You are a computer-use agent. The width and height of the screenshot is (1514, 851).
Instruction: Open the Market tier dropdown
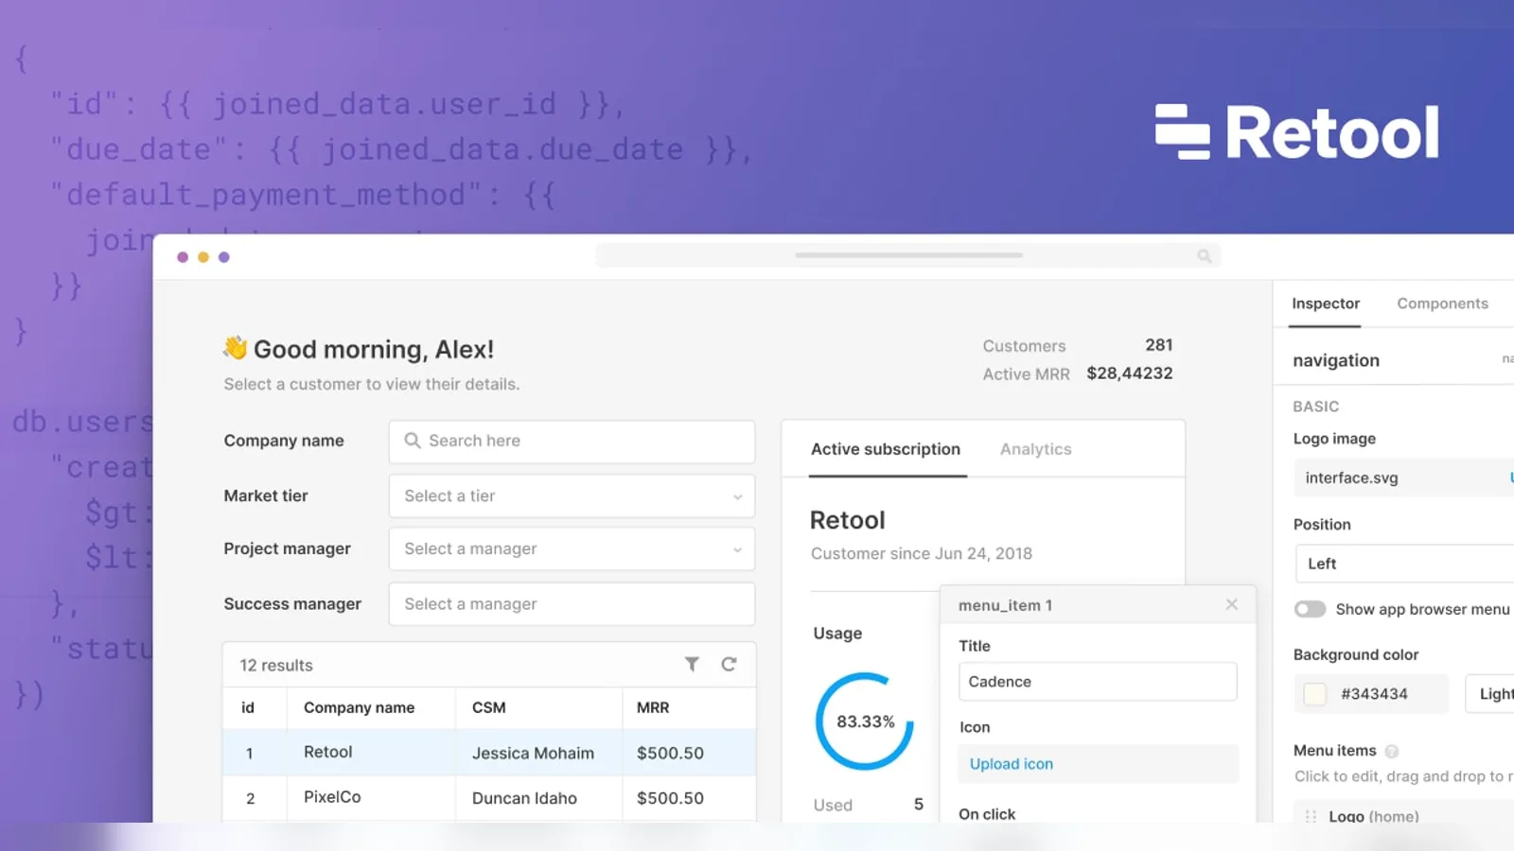(572, 495)
